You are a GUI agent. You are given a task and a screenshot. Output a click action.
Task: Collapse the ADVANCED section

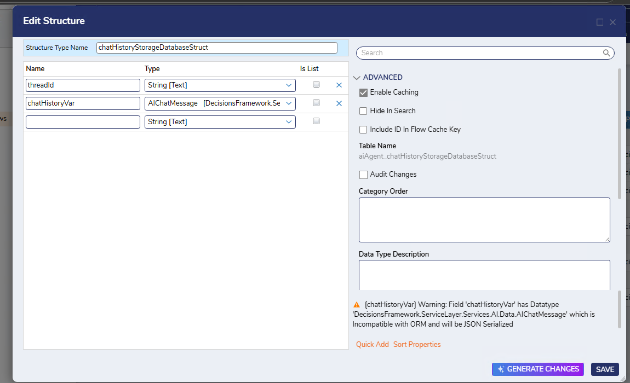357,78
